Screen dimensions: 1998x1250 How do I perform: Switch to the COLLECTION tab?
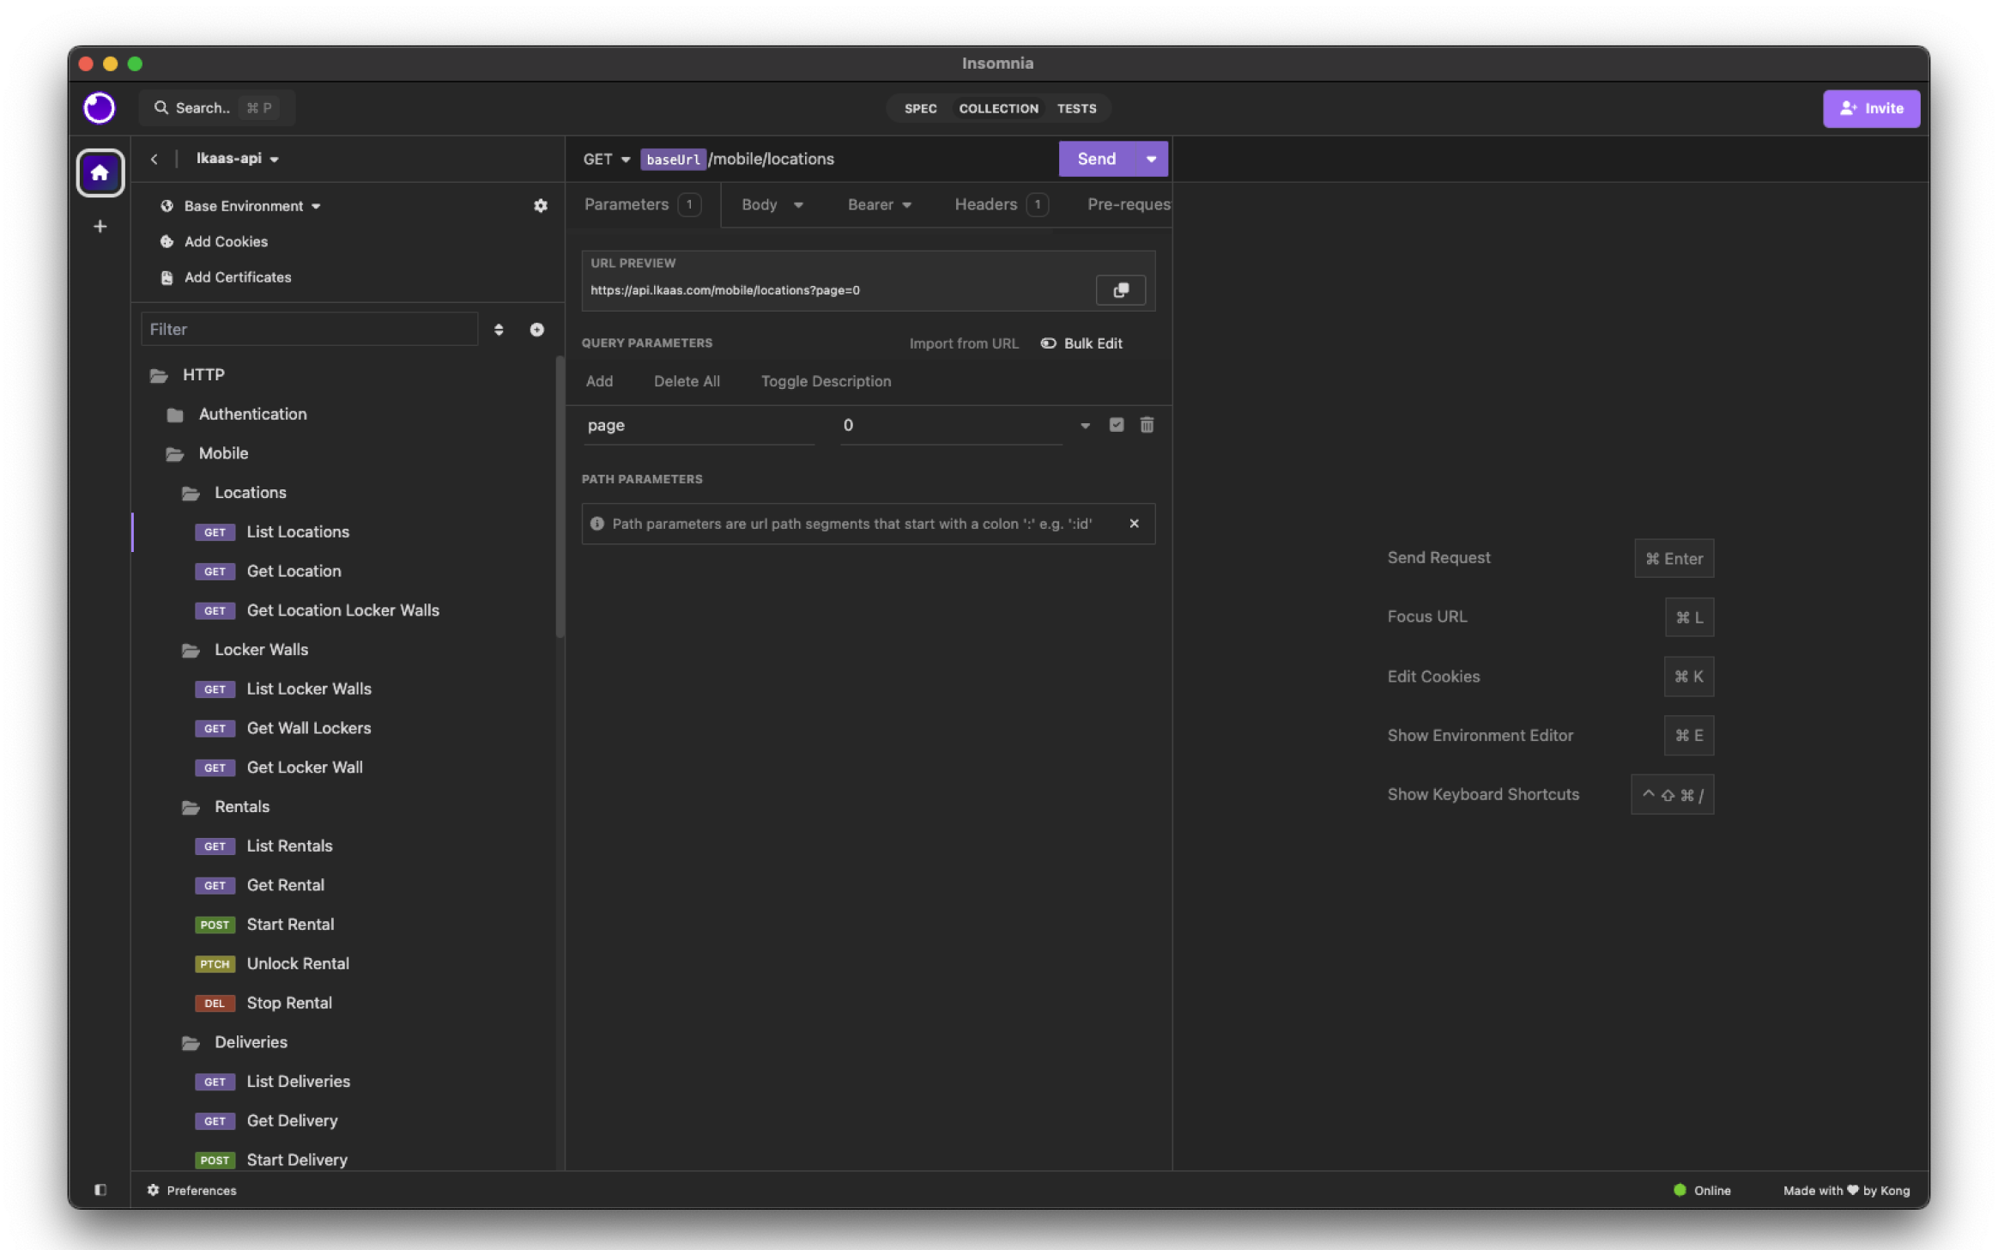coord(998,109)
